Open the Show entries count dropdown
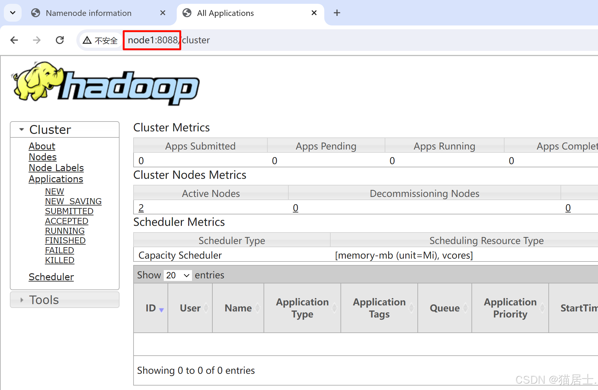This screenshot has height=390, width=598. coord(178,275)
